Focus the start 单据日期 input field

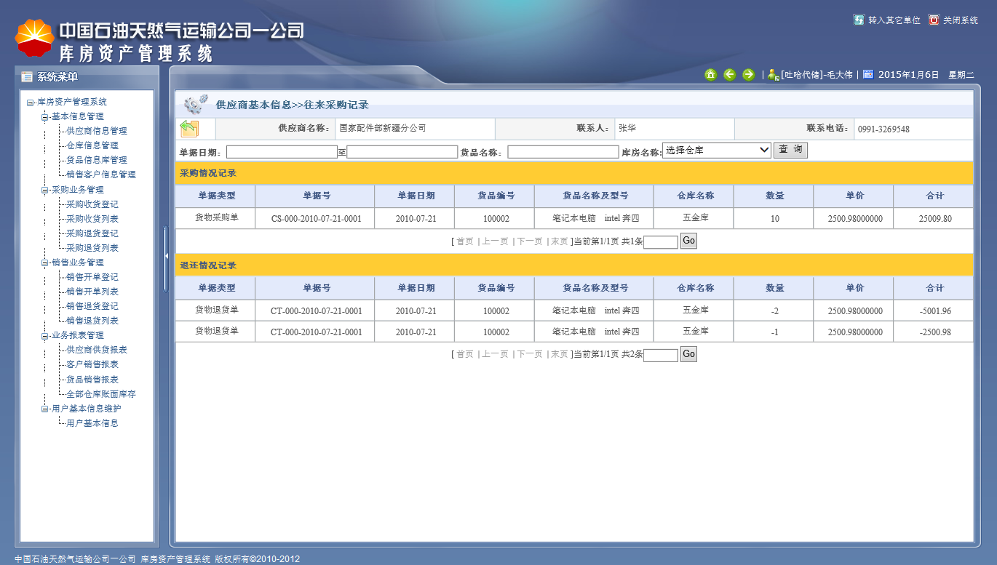pyautogui.click(x=282, y=152)
